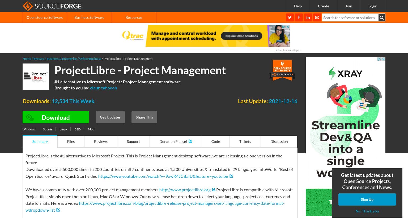
Task: Switch to the Code tab
Action: pyautogui.click(x=216, y=142)
